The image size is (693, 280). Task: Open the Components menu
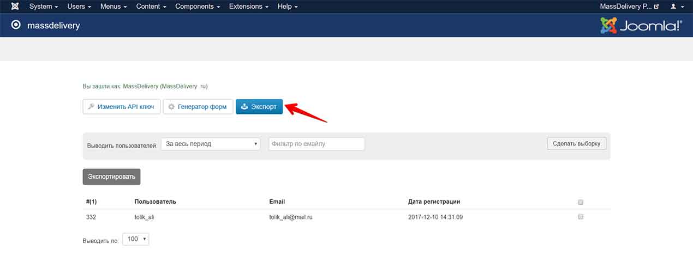pyautogui.click(x=198, y=7)
